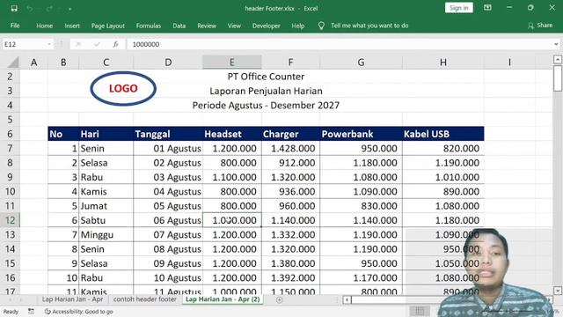This screenshot has width=563, height=317.
Task: Select the Lap Harian Jan - Apr sheet
Action: (72, 299)
